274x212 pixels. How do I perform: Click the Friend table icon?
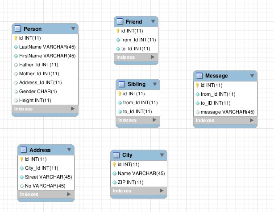click(x=120, y=21)
